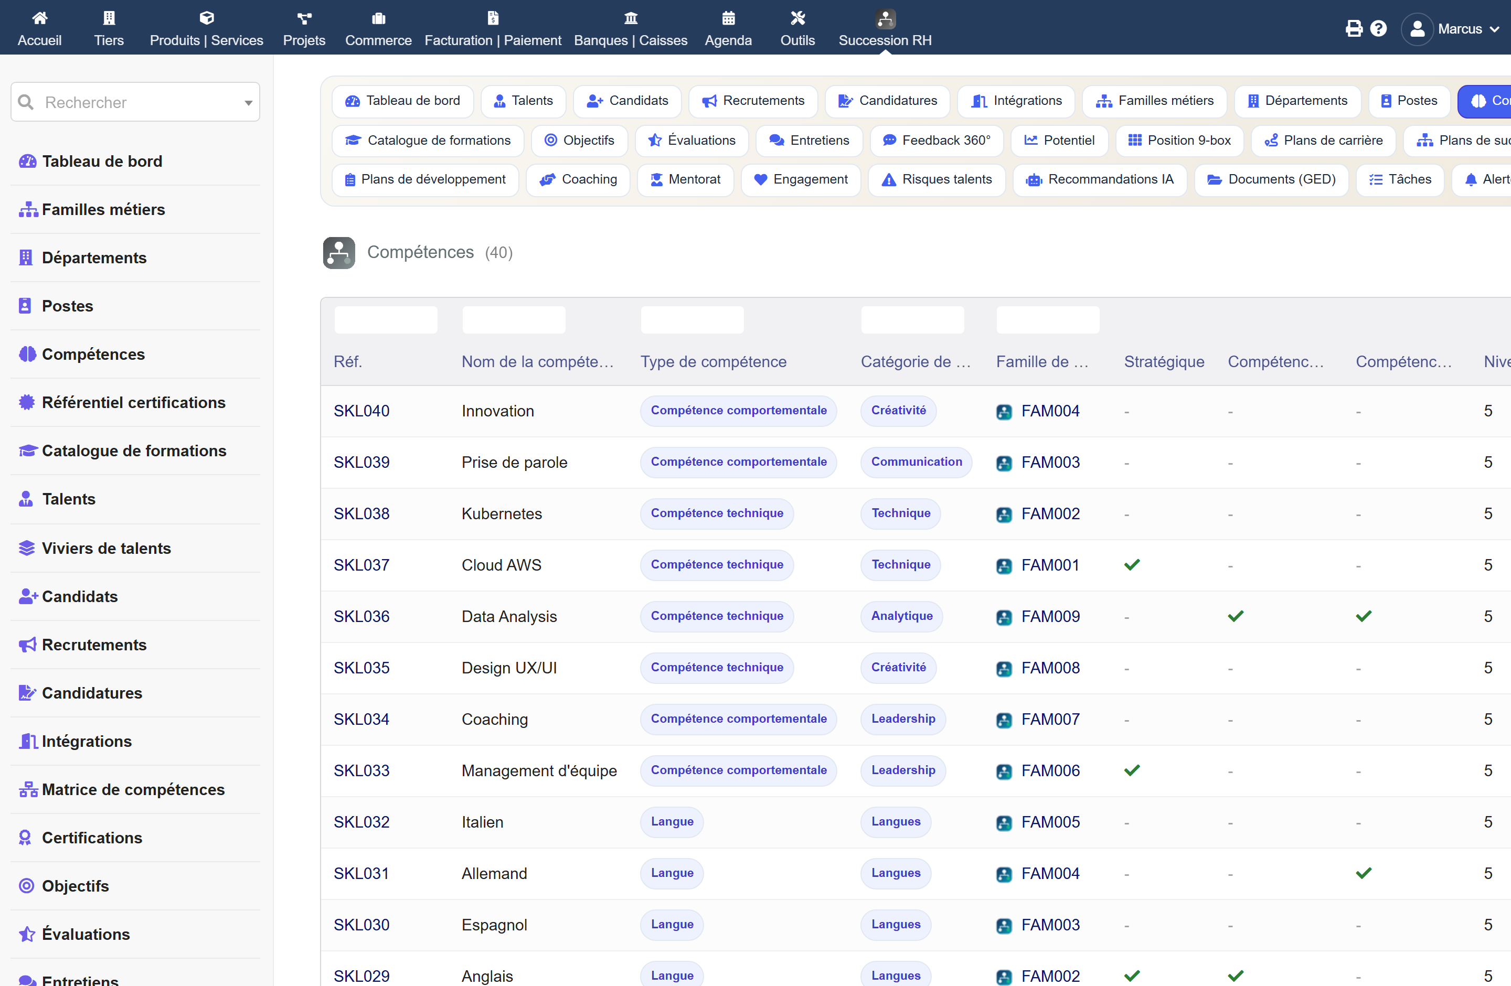Open skill reference SKL033
Image resolution: width=1511 pixels, height=986 pixels.
(x=361, y=771)
